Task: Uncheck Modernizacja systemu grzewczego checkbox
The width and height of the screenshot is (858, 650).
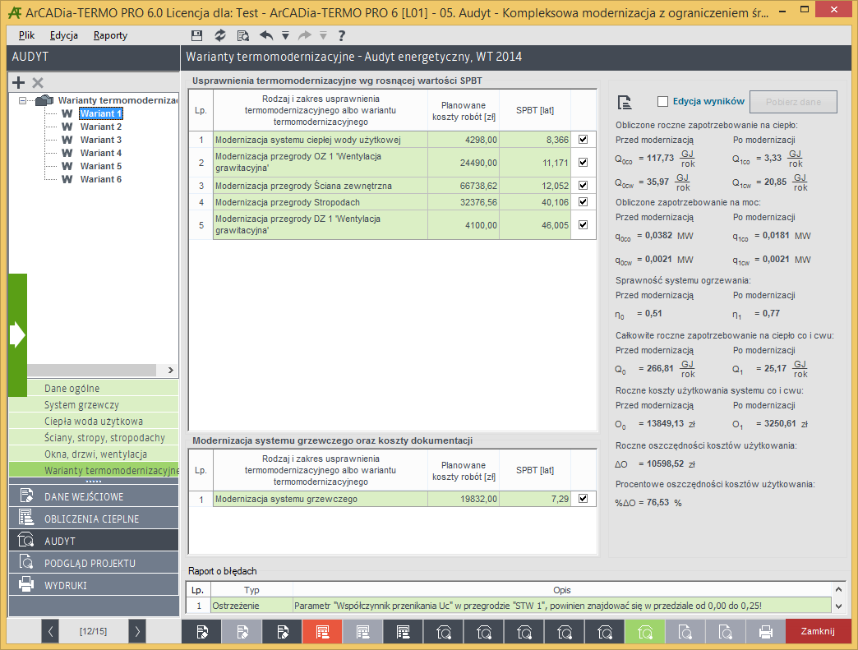Action: [584, 499]
